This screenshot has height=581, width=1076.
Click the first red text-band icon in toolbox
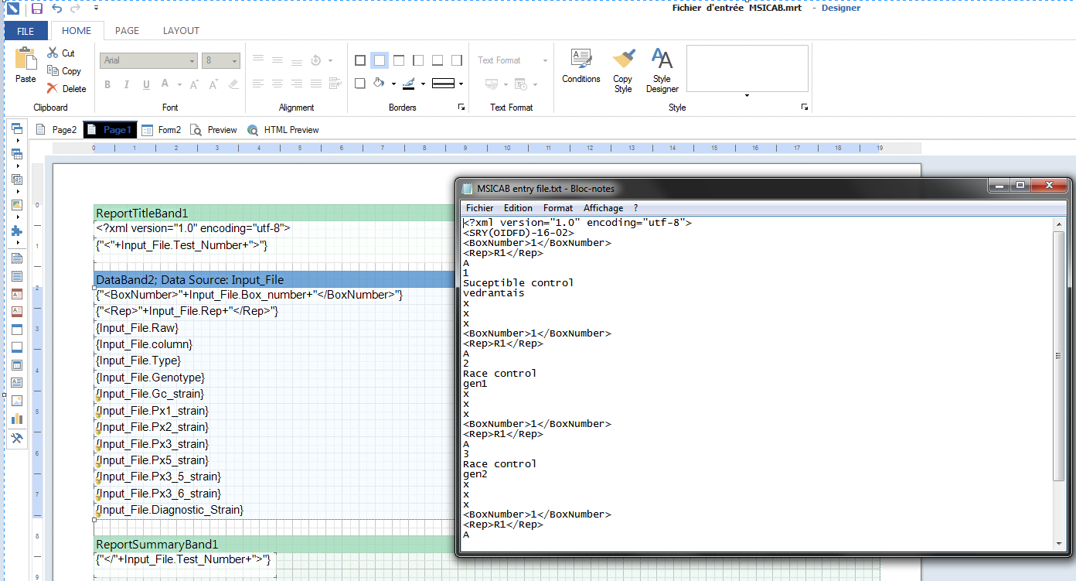17,294
